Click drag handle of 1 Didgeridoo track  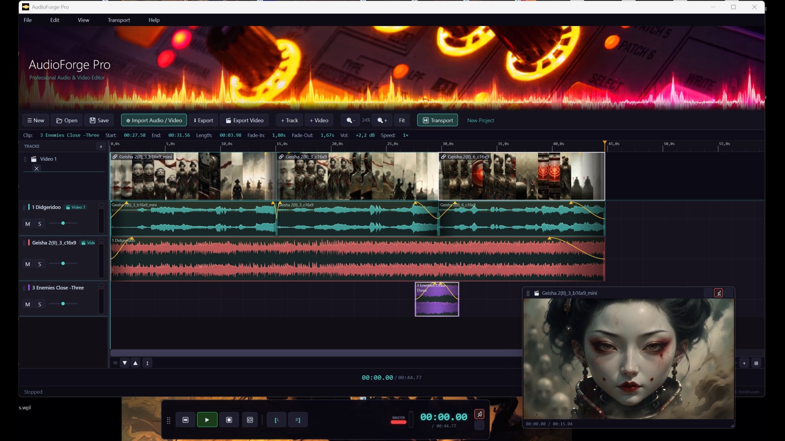coord(24,207)
